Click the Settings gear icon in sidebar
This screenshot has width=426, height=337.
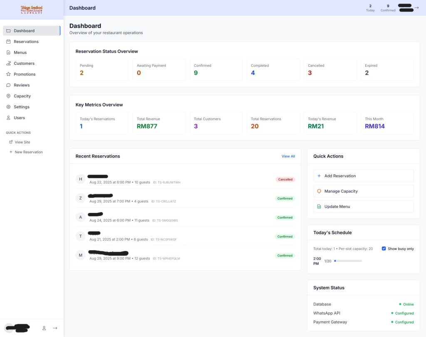9,107
